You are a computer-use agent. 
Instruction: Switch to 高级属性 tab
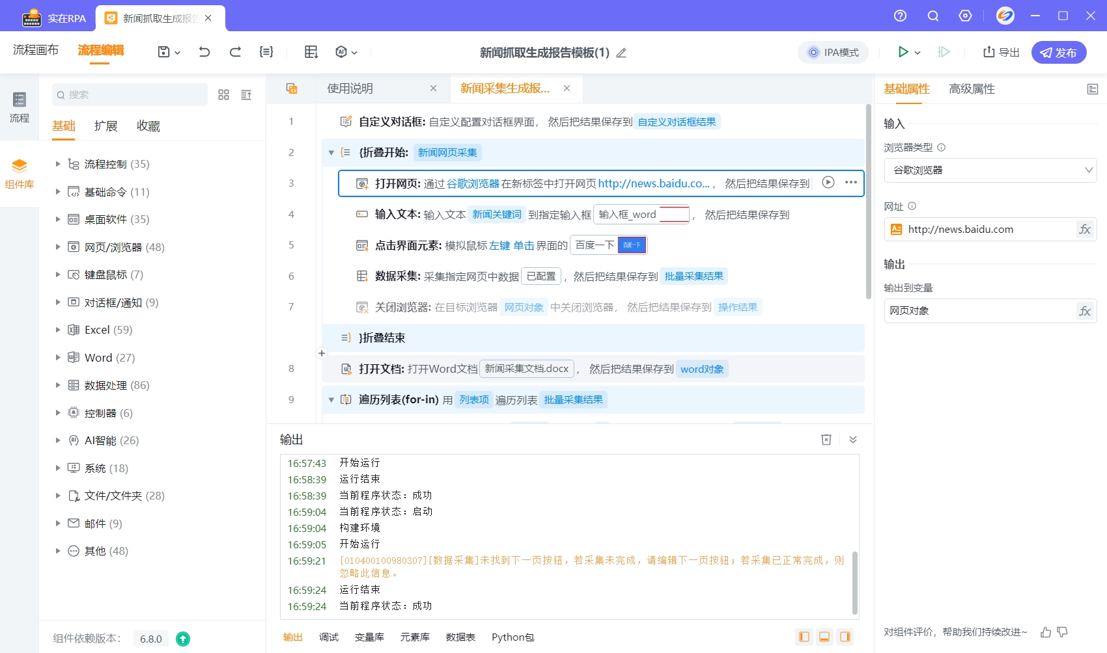[x=972, y=89]
